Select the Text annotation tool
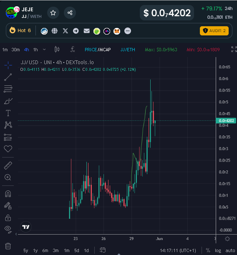This screenshot has height=255, width=237. click(x=8, y=113)
